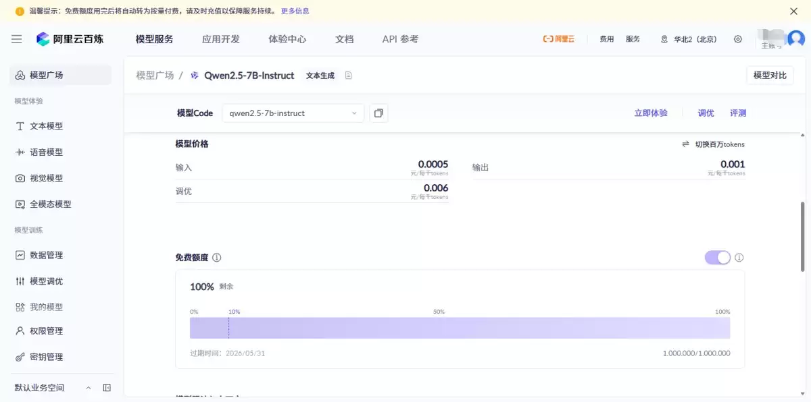The height and width of the screenshot is (402, 811).
Task: Click the user avatar icon
Action: (796, 39)
